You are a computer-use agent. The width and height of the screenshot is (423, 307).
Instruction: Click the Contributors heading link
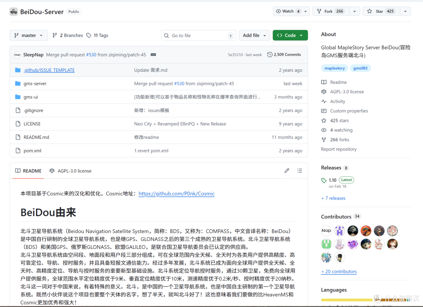(336, 216)
